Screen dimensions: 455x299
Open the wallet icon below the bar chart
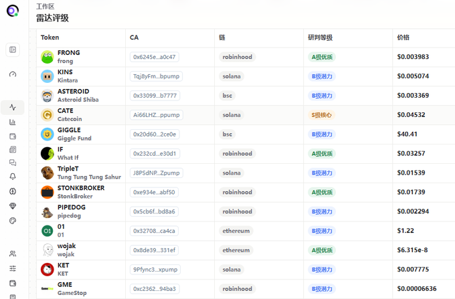[13, 136]
